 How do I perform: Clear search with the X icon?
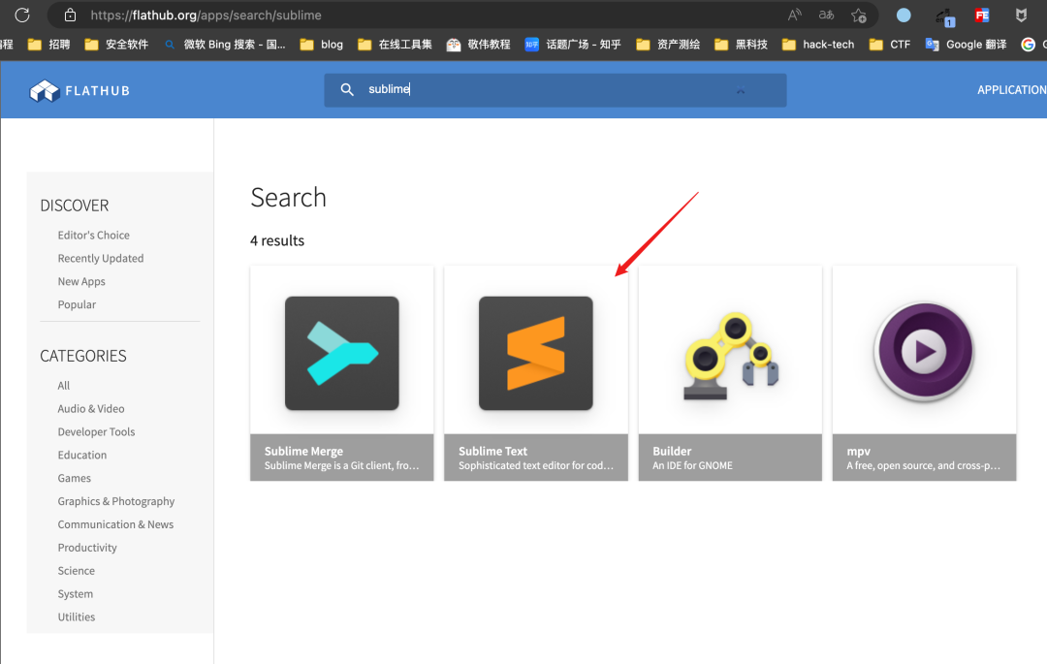click(x=741, y=90)
